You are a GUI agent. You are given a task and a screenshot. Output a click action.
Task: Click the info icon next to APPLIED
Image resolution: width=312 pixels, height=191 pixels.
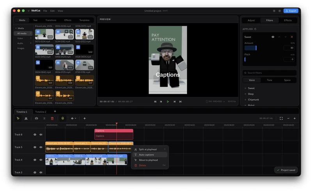click(x=255, y=29)
